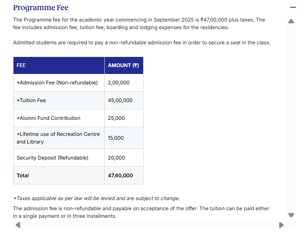
Task: Collapse the Programme Fee section minus icon
Action: 293,8
